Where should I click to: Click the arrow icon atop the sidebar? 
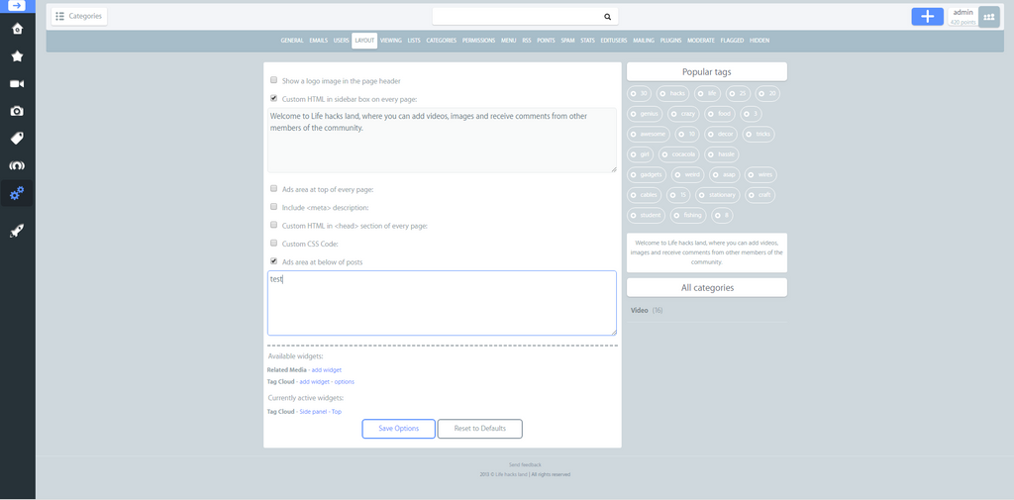pyautogui.click(x=17, y=6)
